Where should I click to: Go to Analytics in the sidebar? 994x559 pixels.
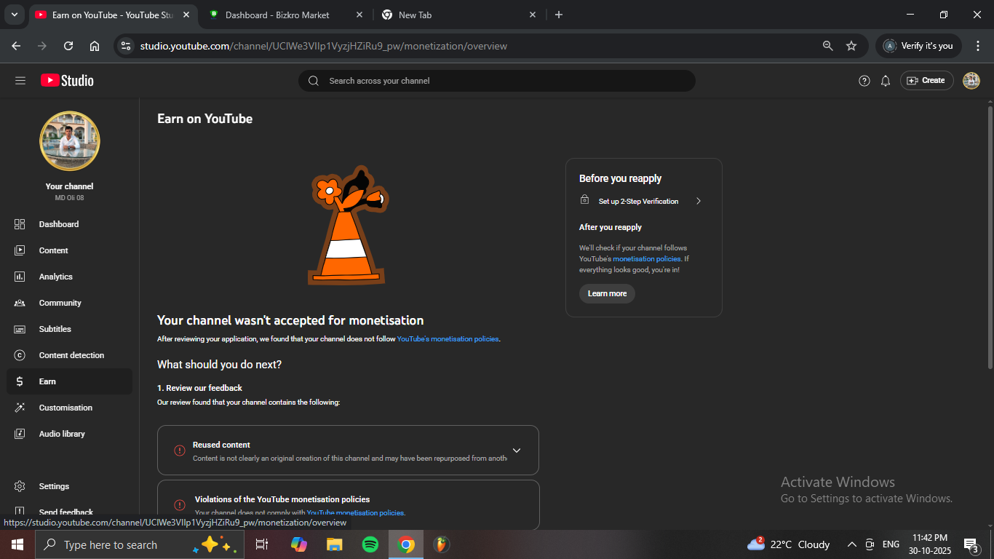(x=55, y=277)
